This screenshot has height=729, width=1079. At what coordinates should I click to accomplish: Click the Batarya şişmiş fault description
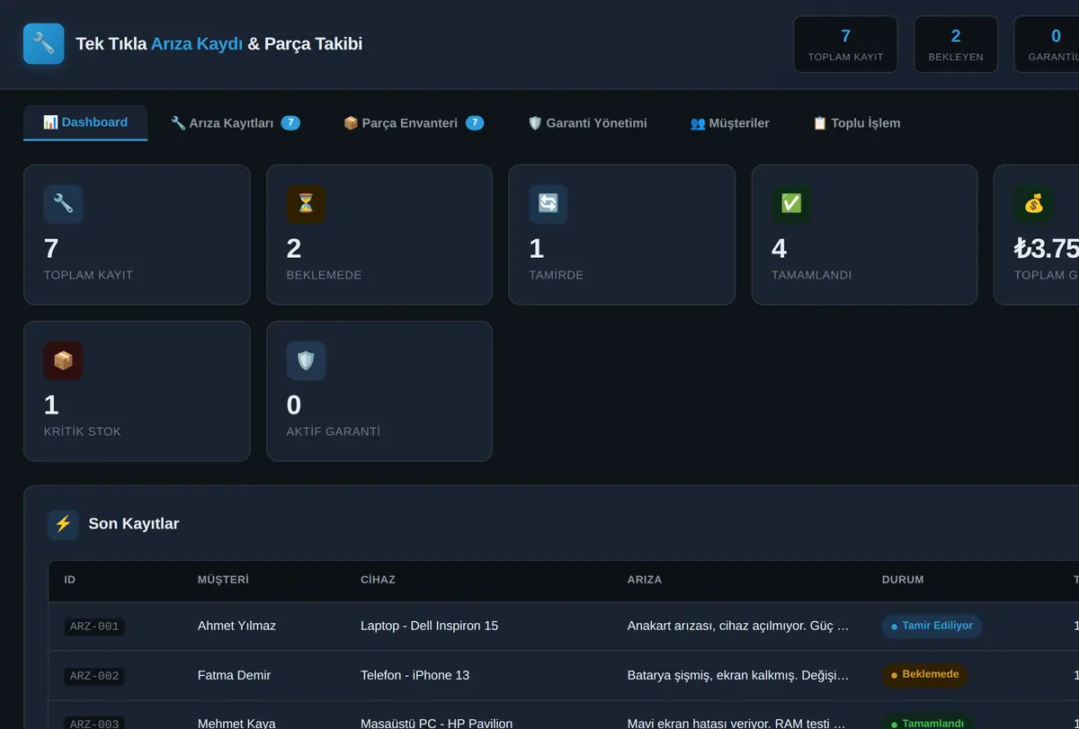tap(738, 675)
